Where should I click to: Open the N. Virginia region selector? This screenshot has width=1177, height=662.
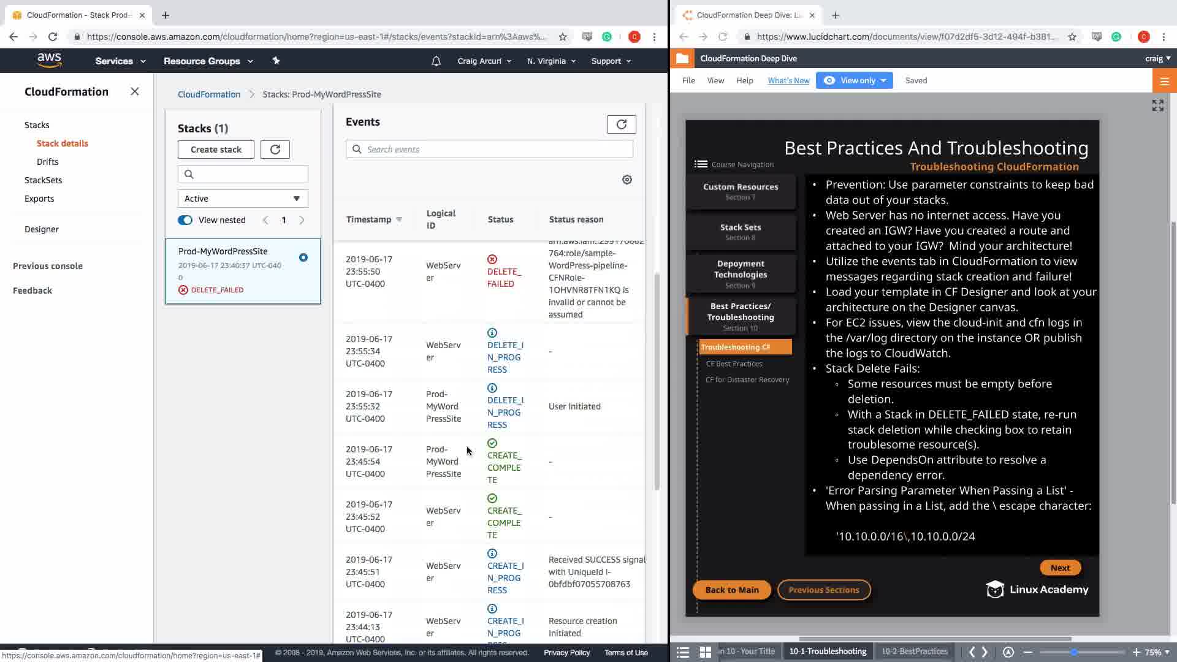[550, 61]
